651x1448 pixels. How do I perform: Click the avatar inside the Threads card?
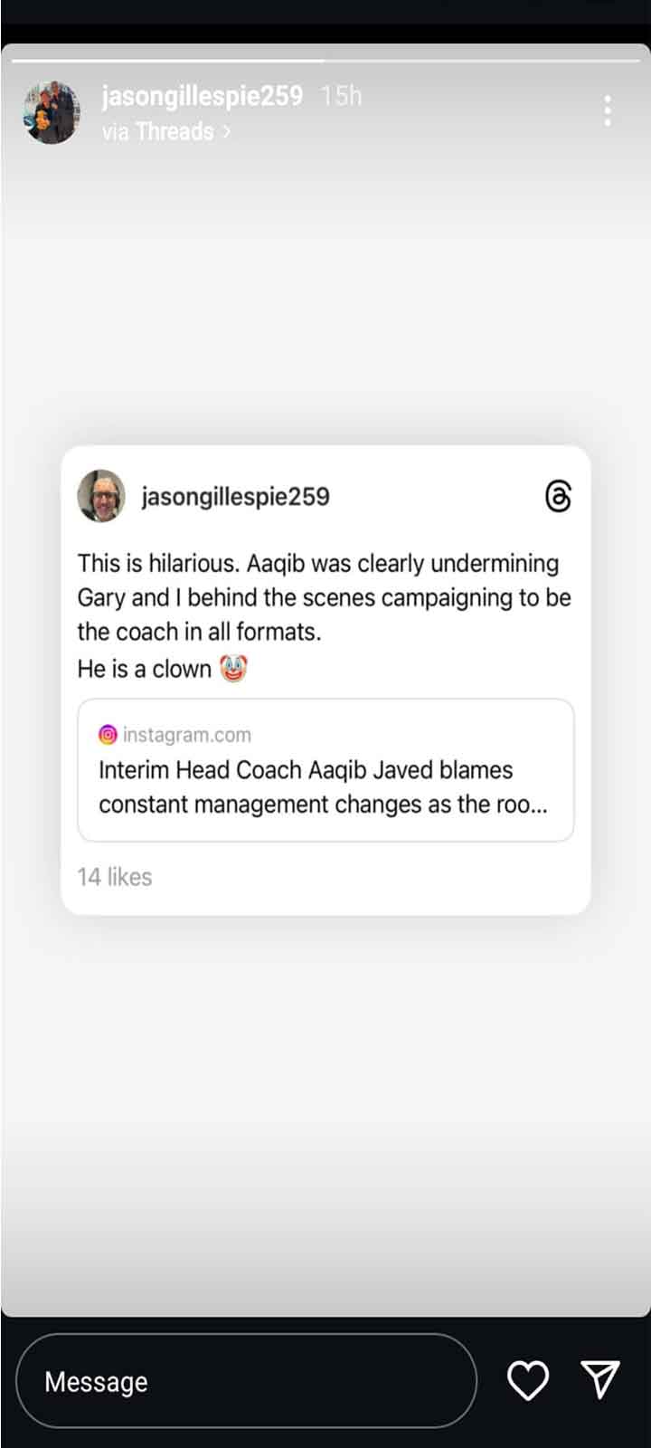(101, 496)
